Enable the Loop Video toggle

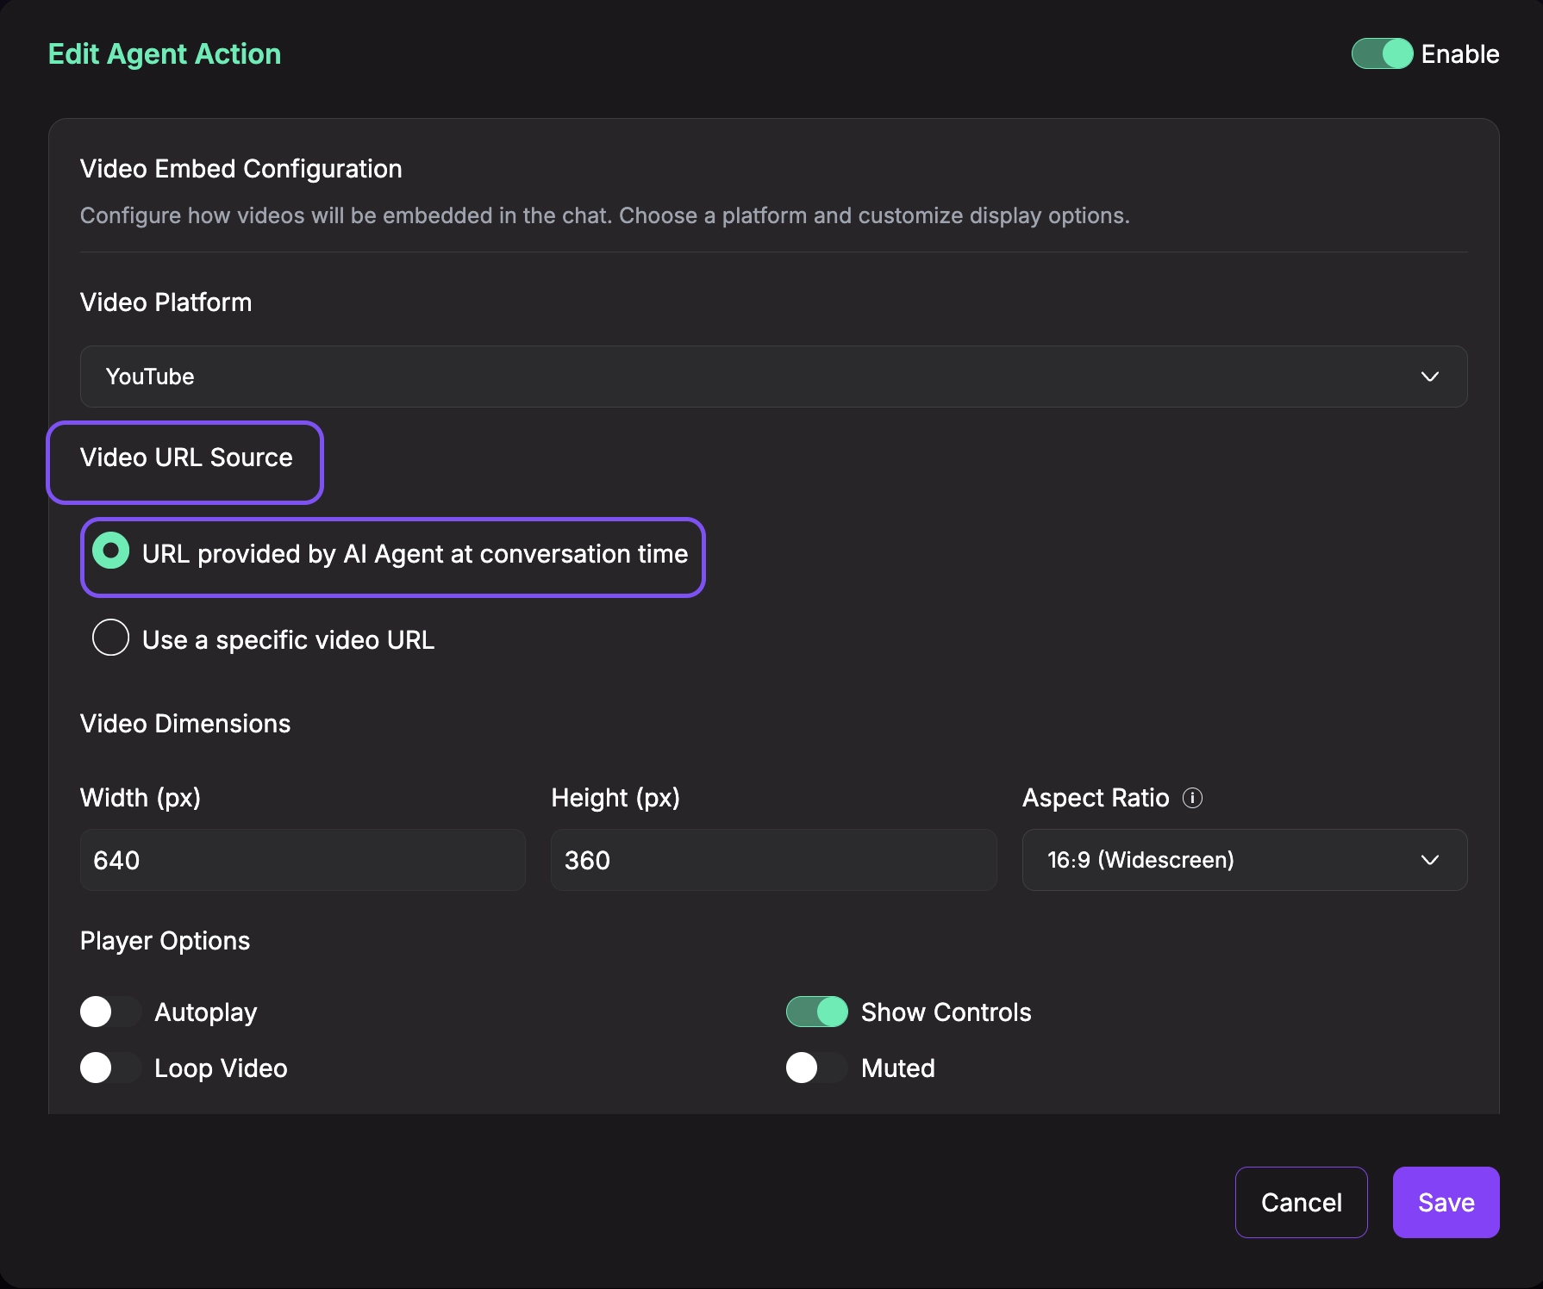tap(109, 1068)
